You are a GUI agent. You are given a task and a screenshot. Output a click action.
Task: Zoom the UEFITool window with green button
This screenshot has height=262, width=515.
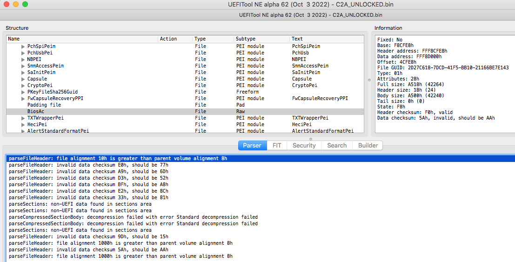25,4
